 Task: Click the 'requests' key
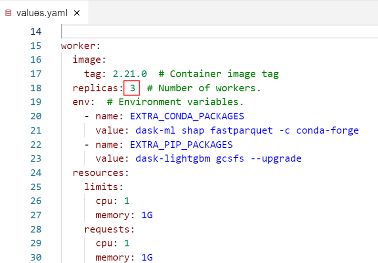coord(107,230)
